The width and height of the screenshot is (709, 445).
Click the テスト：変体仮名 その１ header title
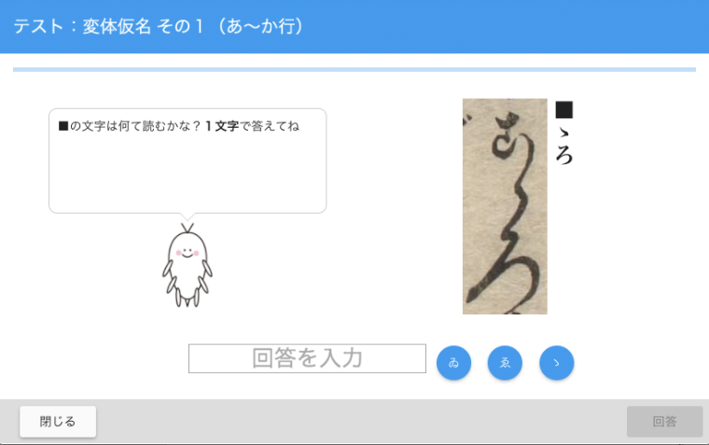(160, 26)
